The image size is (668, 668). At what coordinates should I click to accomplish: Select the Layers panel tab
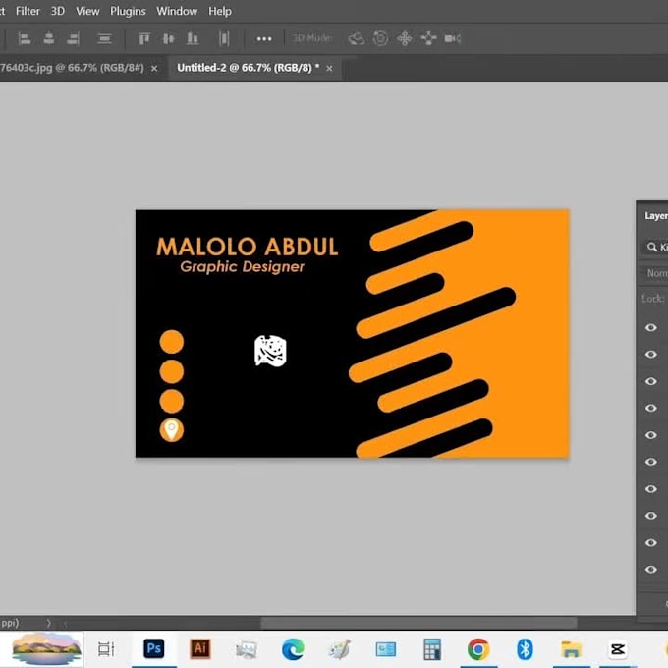(x=655, y=216)
